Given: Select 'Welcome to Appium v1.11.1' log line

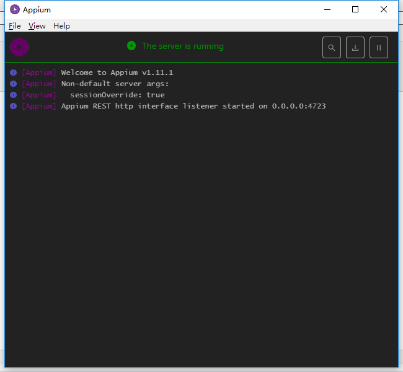Looking at the screenshot, I should (x=117, y=73).
